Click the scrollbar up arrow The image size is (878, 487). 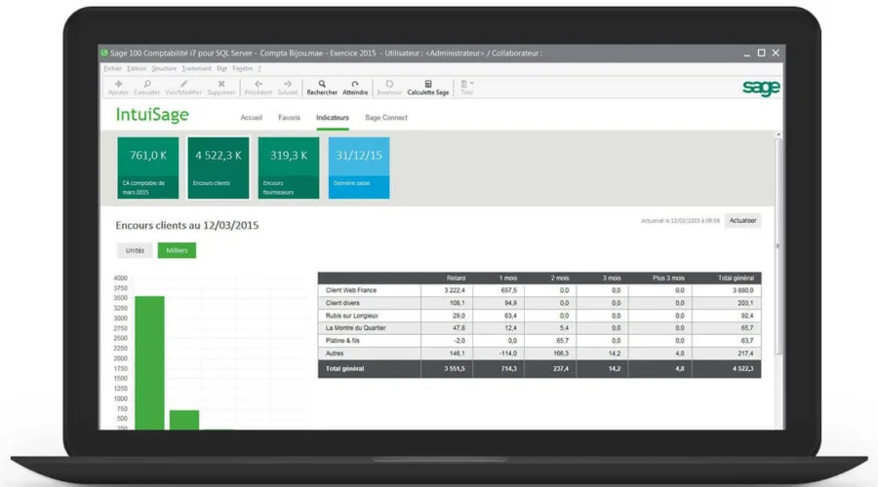click(x=778, y=134)
